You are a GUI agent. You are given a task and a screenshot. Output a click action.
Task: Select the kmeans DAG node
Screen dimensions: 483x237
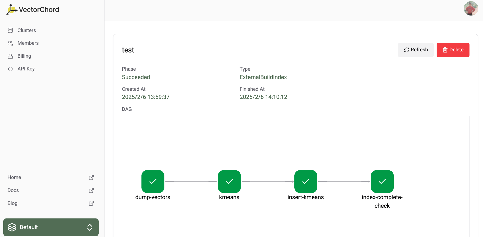[x=229, y=181]
